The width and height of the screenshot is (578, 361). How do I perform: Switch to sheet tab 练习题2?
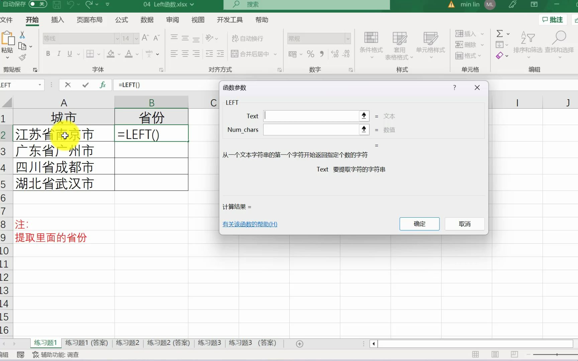point(127,343)
